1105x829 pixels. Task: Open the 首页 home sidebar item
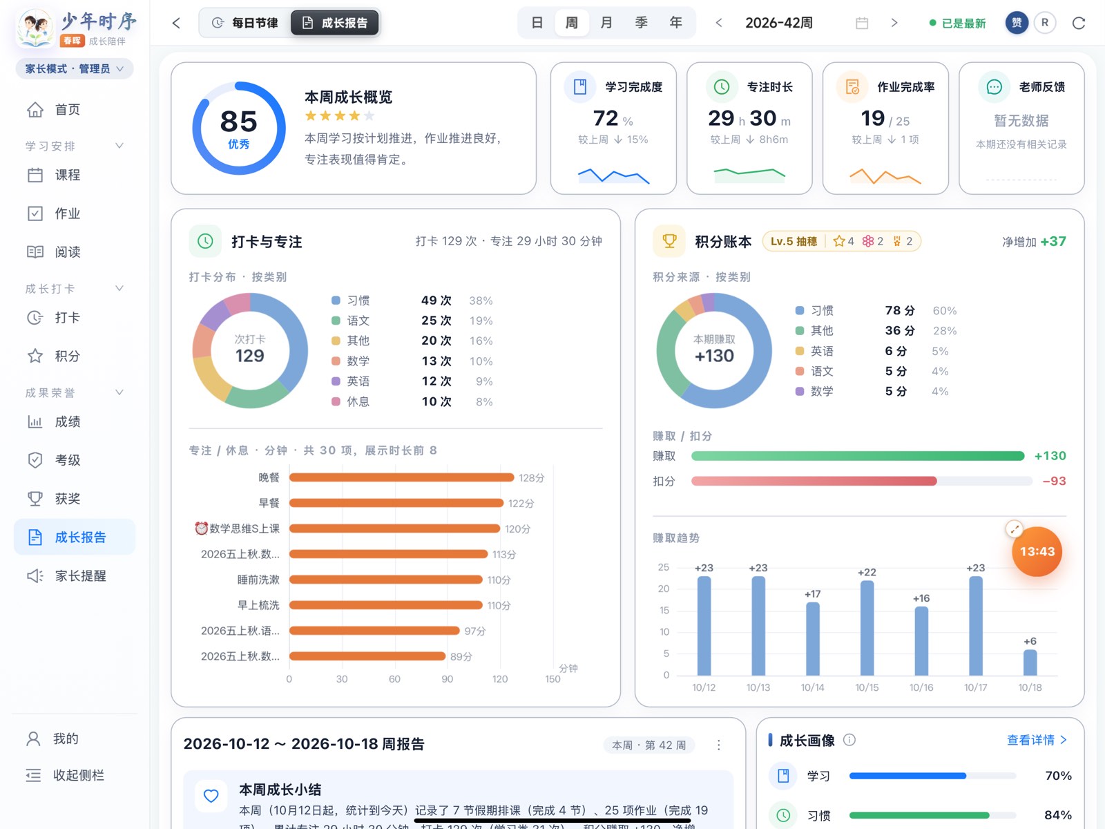75,109
